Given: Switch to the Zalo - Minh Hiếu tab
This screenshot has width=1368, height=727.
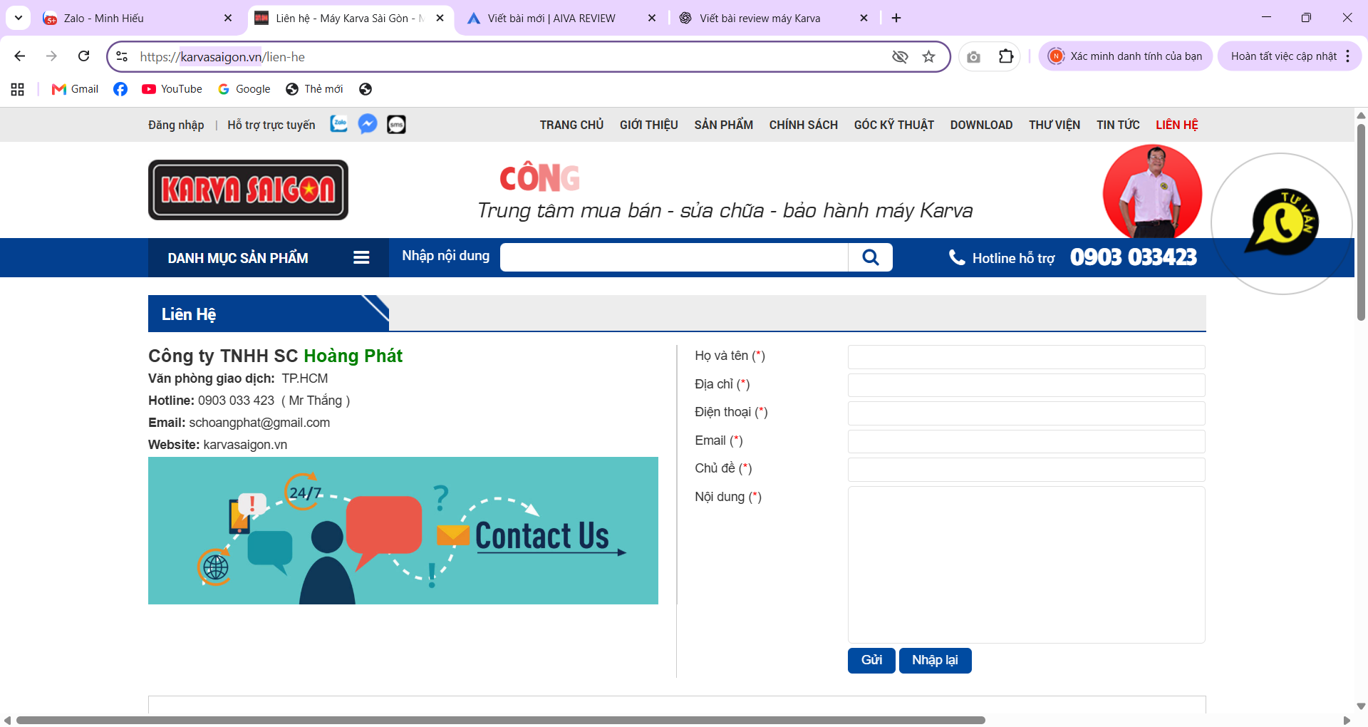Looking at the screenshot, I should (138, 18).
